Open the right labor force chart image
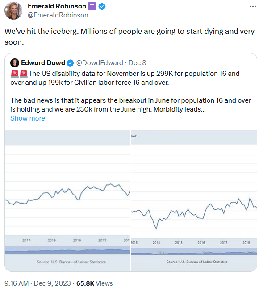263x291 pixels. (194, 200)
